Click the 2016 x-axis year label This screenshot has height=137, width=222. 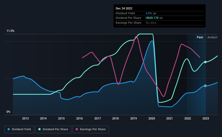coord(79,118)
